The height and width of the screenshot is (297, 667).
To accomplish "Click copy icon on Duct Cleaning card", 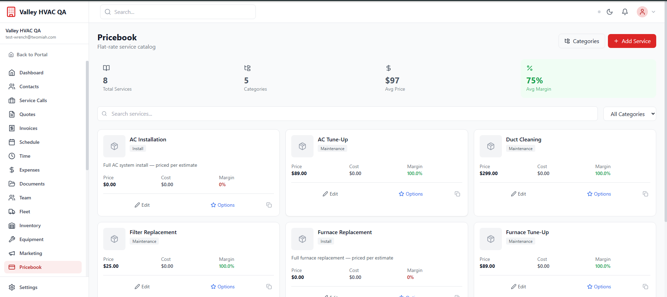I will click(x=645, y=194).
